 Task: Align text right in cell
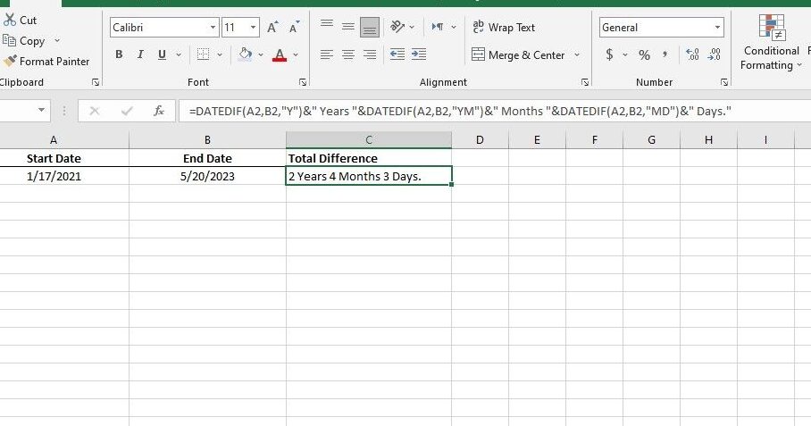[369, 54]
